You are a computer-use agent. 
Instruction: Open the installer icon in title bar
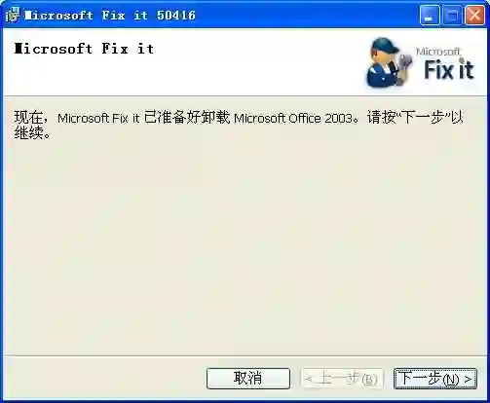13,15
